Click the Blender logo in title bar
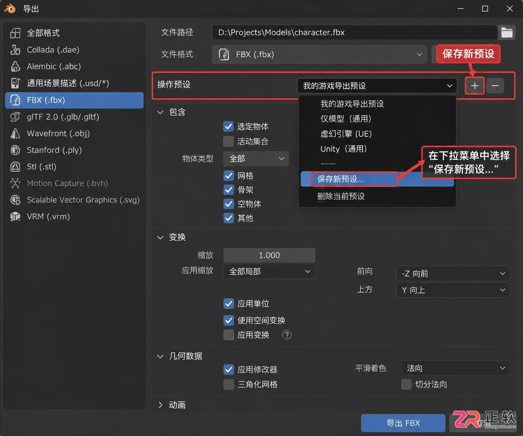Screen dimensions: 523x436 tap(10, 8)
